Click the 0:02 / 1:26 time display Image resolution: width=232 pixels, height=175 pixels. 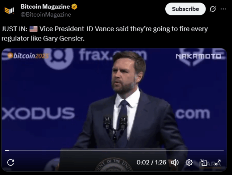tap(151, 162)
